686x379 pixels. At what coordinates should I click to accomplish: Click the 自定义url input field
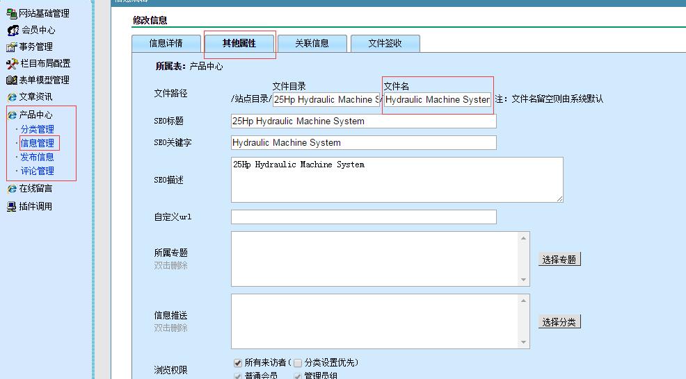(363, 217)
